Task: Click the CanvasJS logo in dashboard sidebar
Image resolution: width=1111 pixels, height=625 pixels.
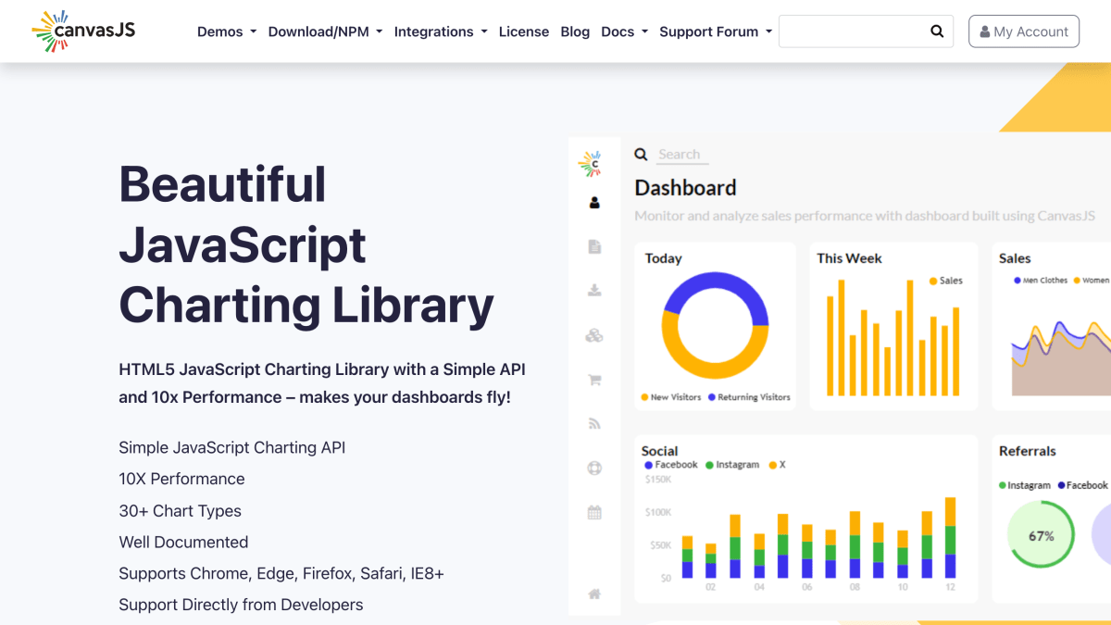Action: pos(590,163)
